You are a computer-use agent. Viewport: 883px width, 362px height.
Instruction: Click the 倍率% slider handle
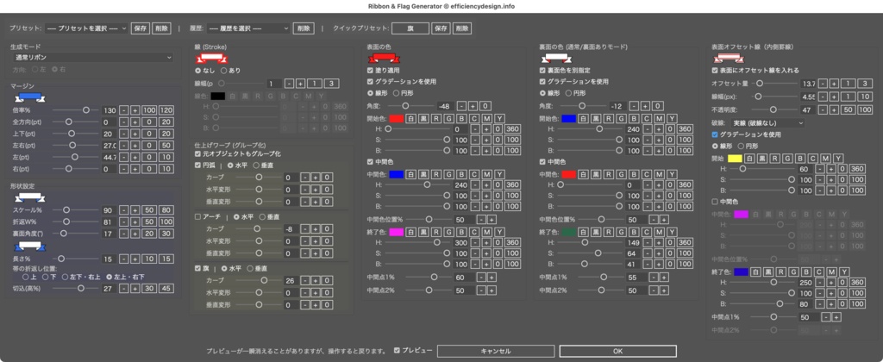click(x=86, y=111)
